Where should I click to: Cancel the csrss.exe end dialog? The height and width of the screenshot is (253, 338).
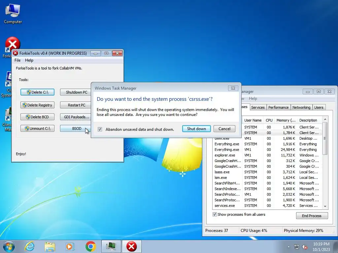click(224, 129)
